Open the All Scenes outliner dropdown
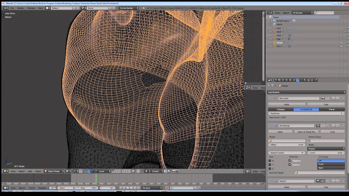349x196 pixels. [302, 13]
